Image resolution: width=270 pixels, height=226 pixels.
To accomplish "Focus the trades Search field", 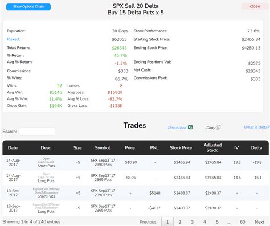I will click(37, 132).
